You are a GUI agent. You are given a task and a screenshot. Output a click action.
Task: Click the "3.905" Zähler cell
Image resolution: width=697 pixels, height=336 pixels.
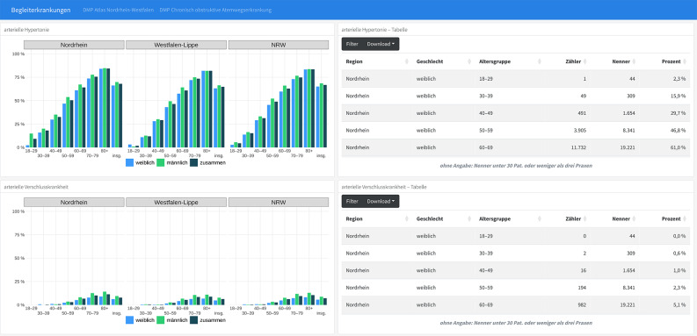coord(579,131)
